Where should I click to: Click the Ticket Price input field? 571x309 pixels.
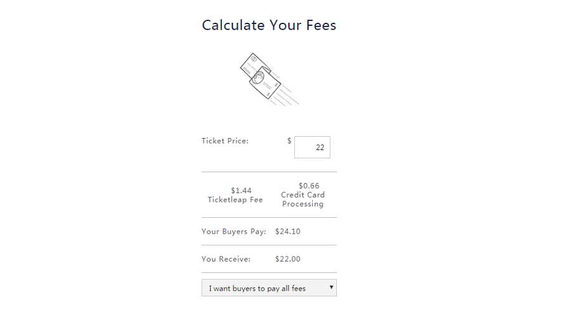point(312,148)
